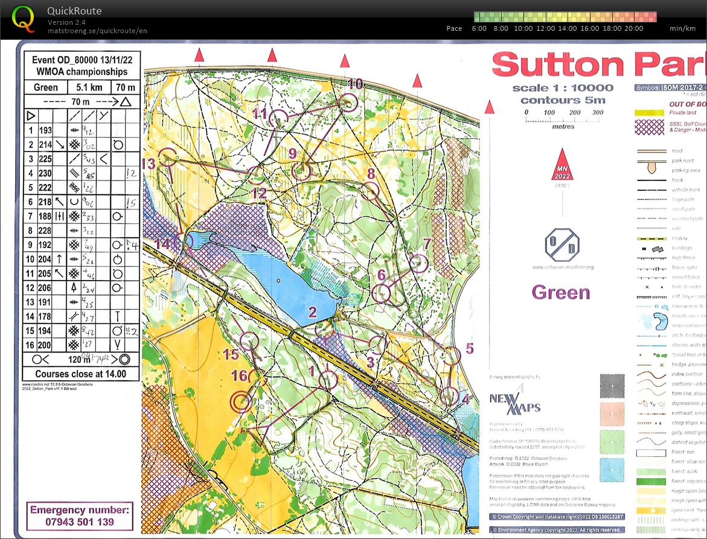This screenshot has height=539, width=707.
Task: Click the Sutton Park map title
Action: pyautogui.click(x=600, y=64)
